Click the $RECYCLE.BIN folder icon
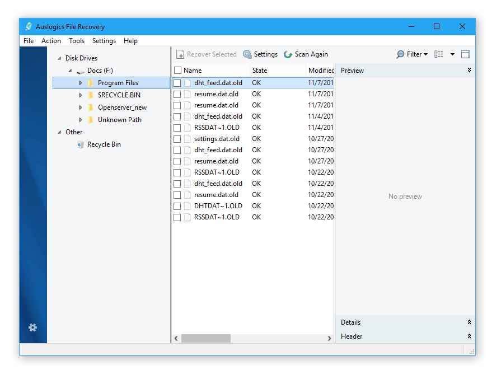 [x=91, y=95]
